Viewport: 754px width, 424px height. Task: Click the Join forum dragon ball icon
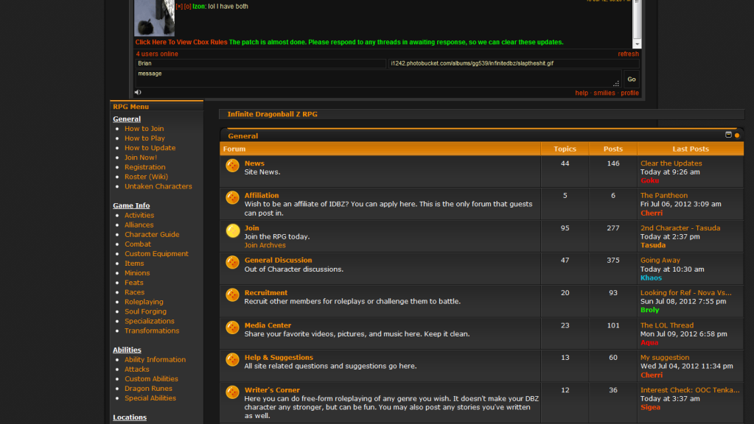click(233, 230)
